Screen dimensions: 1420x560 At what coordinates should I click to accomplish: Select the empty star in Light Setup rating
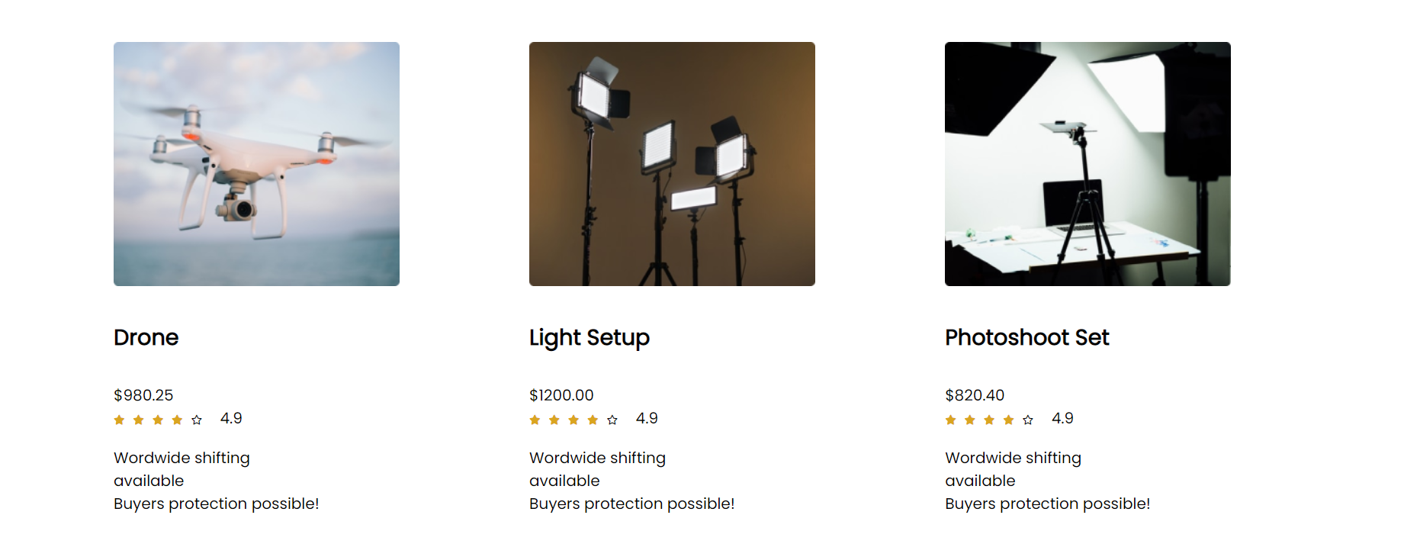coord(612,418)
